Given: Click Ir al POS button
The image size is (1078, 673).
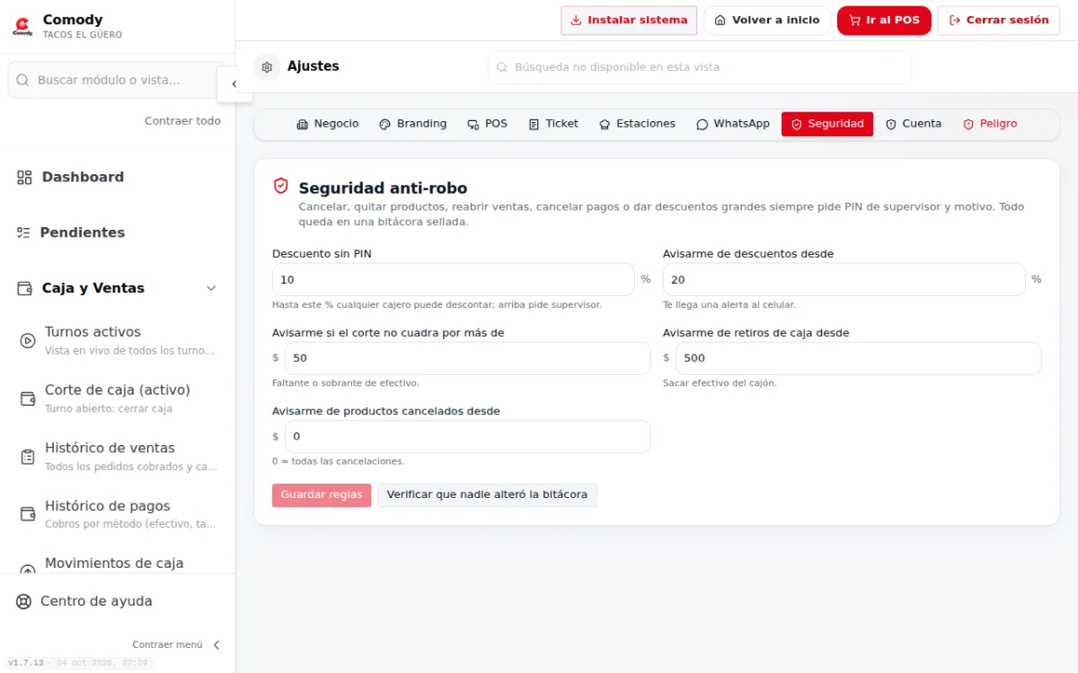Looking at the screenshot, I should tap(884, 21).
